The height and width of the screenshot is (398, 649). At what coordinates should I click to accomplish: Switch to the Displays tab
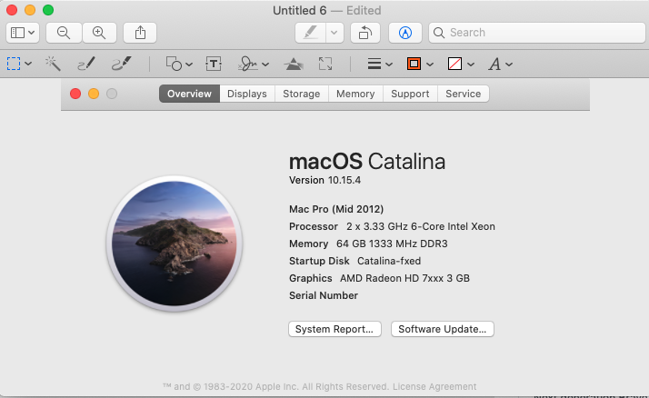coord(247,94)
